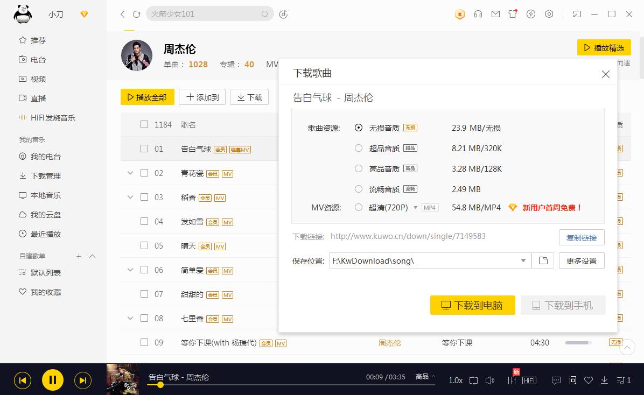Show lyrics with the 词 icon
The height and width of the screenshot is (395, 644).
coord(572,380)
